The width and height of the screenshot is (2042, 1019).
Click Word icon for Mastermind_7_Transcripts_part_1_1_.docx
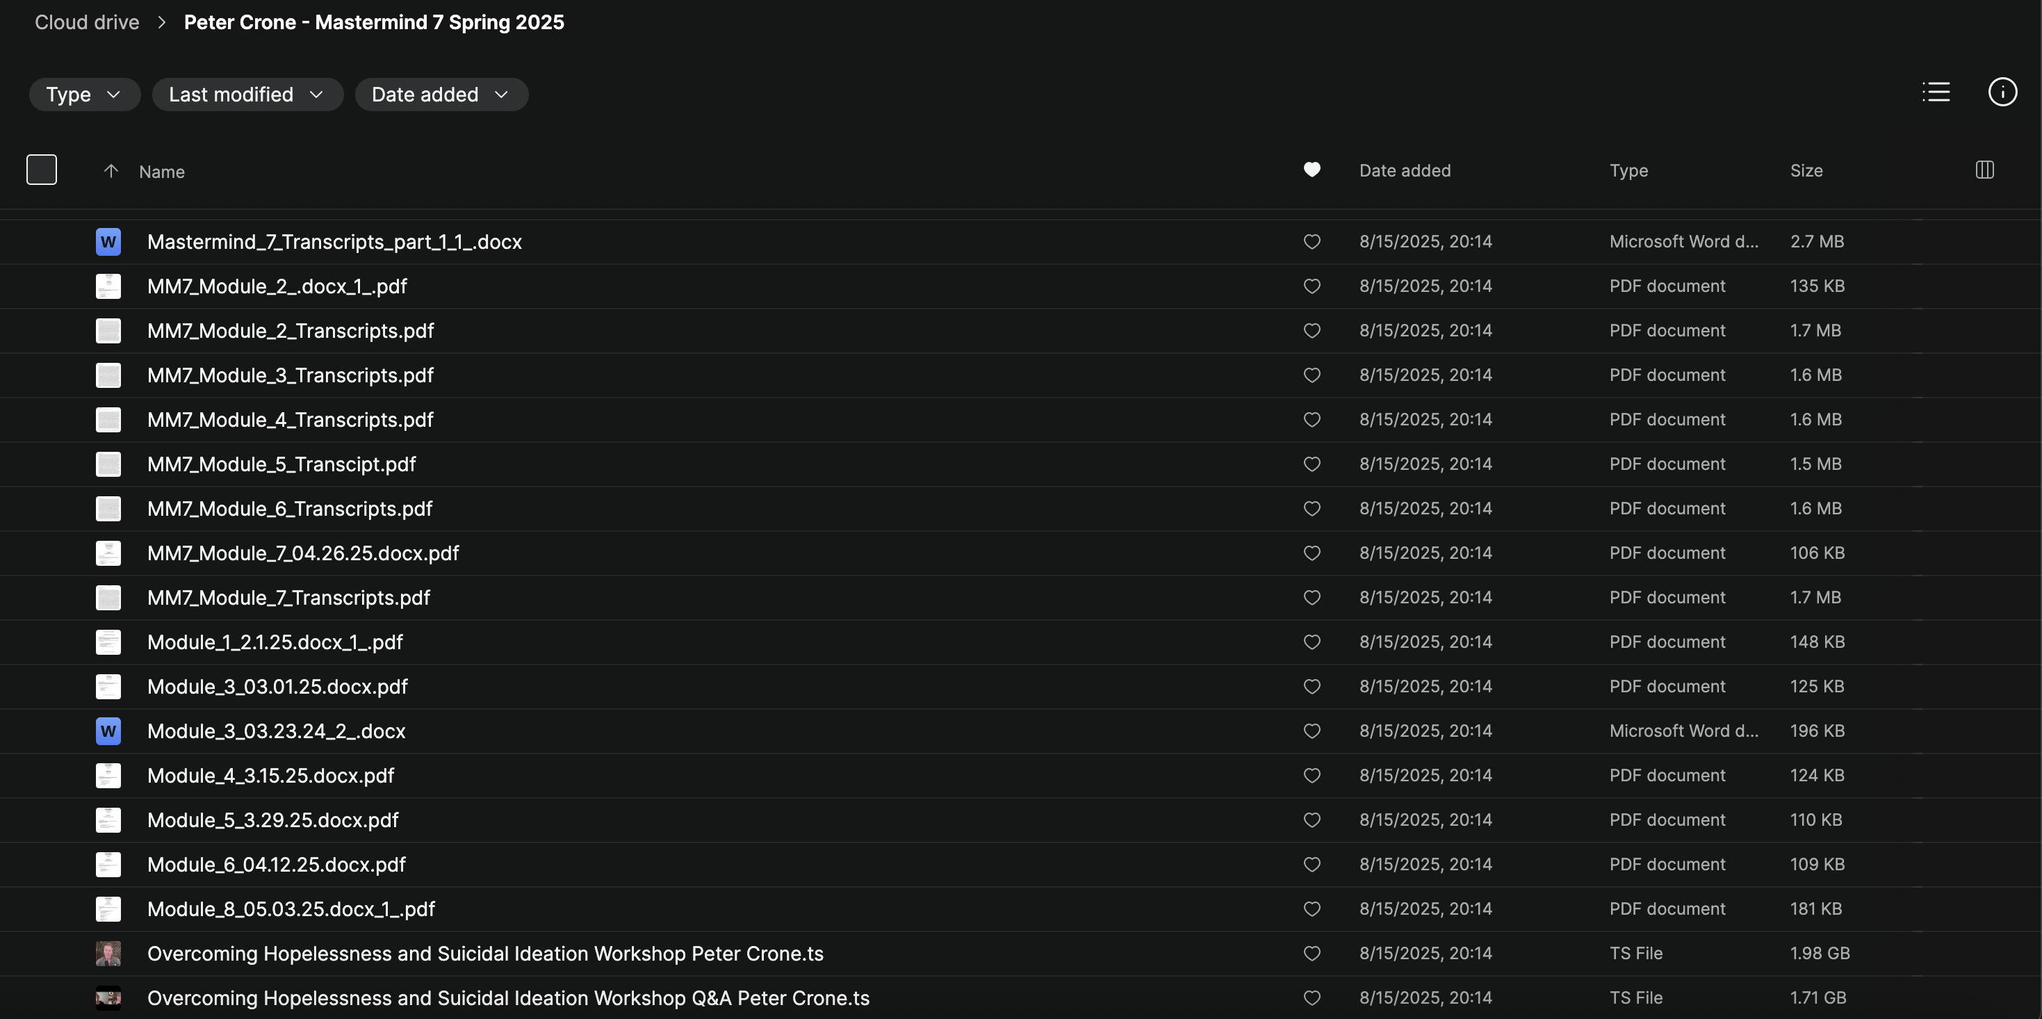(x=108, y=242)
